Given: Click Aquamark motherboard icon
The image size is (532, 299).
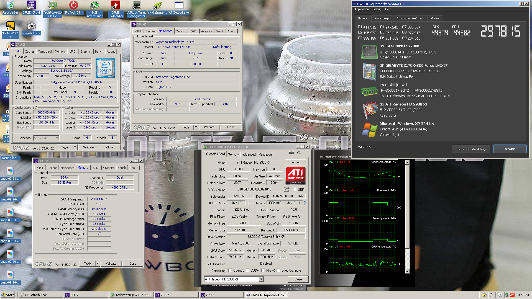Looking at the screenshot, I should pos(369,71).
